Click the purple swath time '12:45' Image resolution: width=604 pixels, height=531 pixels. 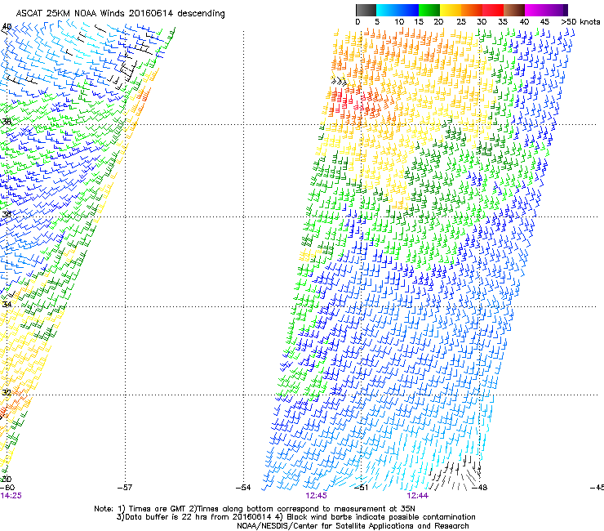(x=316, y=496)
